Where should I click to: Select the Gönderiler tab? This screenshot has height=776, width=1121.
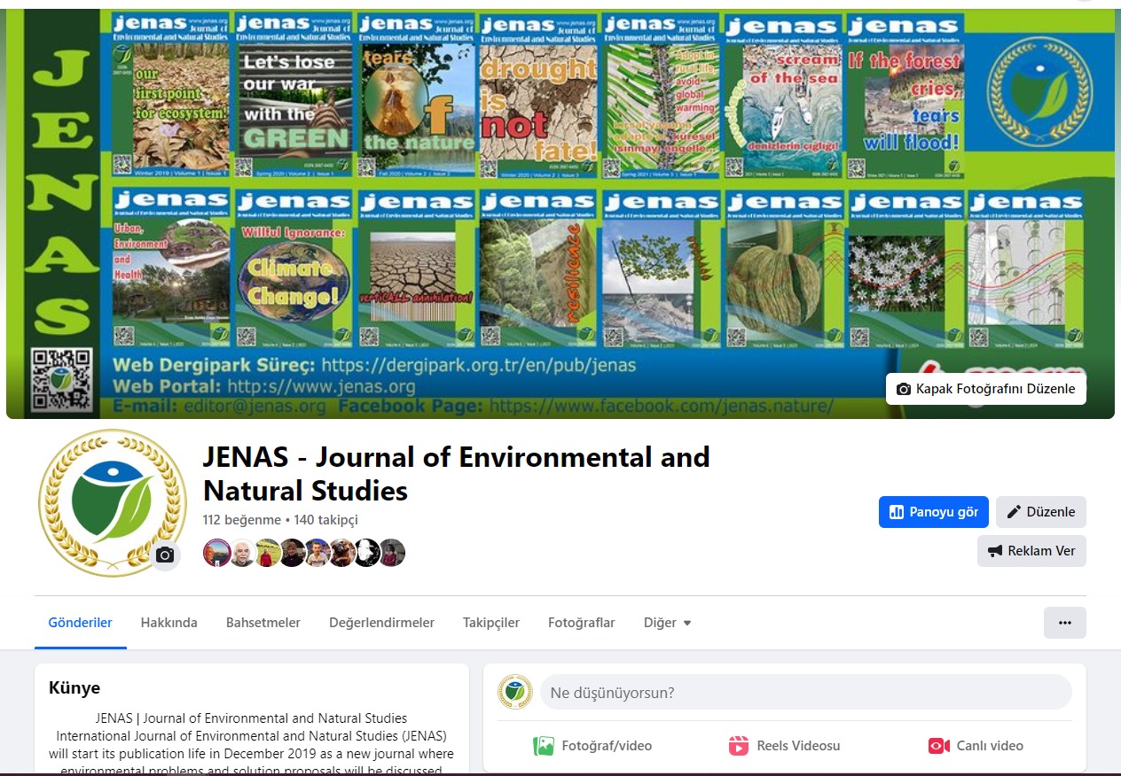pos(80,622)
